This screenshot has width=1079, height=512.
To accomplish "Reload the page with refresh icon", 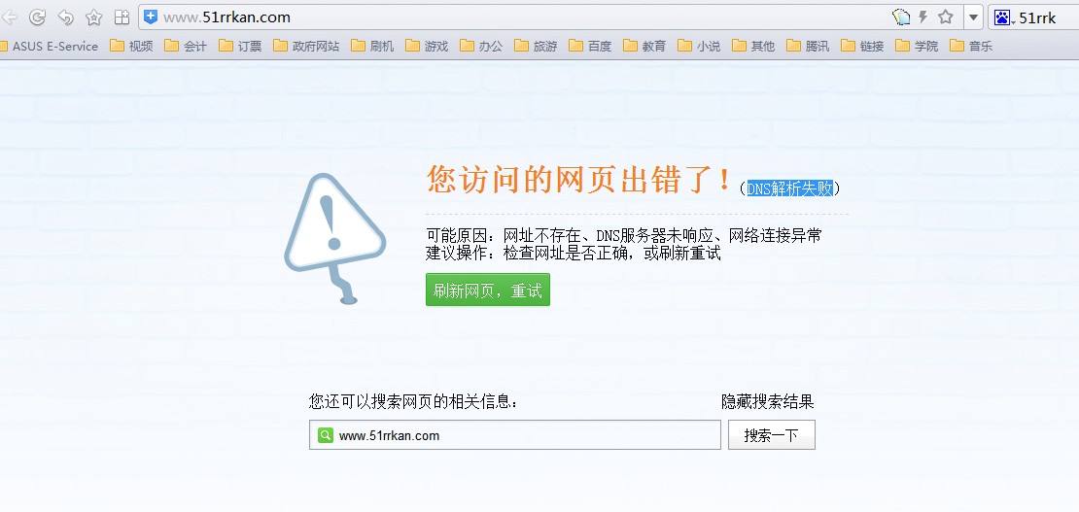I will click(x=38, y=17).
